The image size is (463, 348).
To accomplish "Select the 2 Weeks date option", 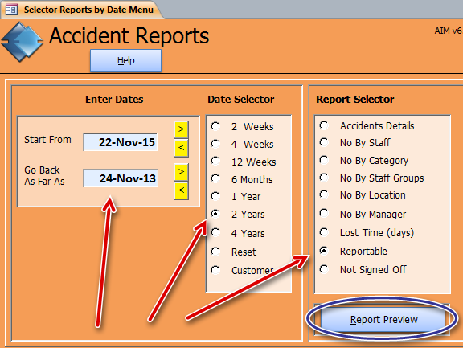I will pyautogui.click(x=215, y=126).
